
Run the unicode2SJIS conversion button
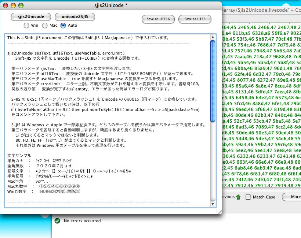tap(75, 16)
